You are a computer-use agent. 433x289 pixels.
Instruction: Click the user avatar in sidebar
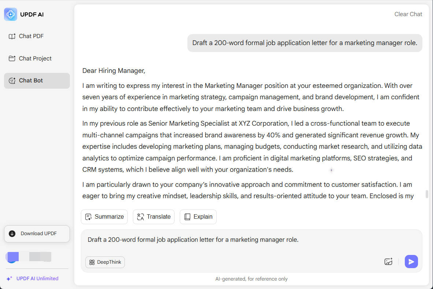tap(12, 257)
